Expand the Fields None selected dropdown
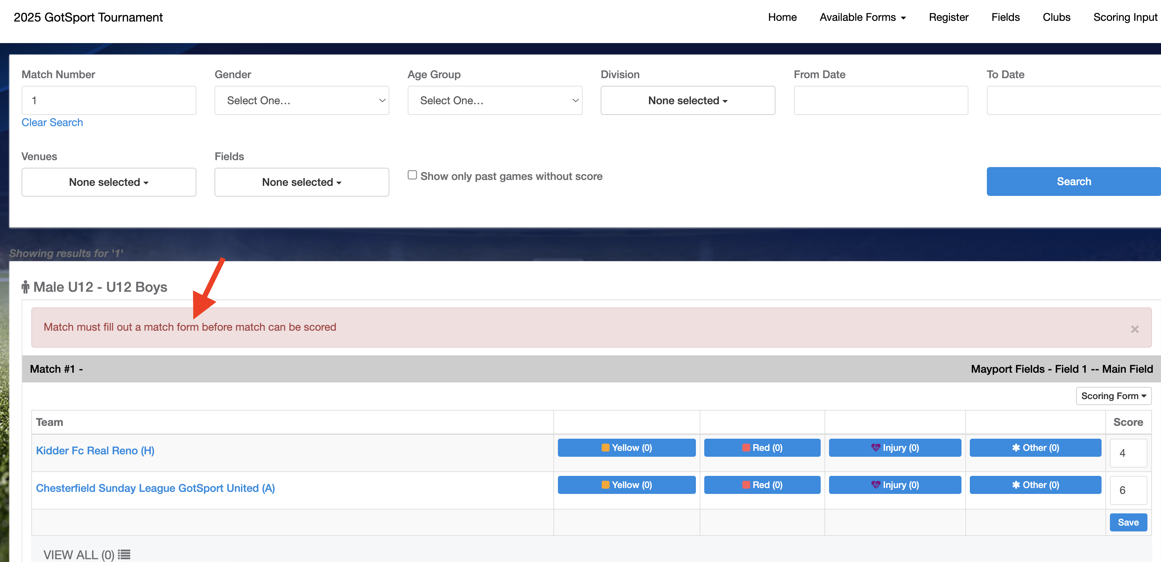 click(301, 182)
